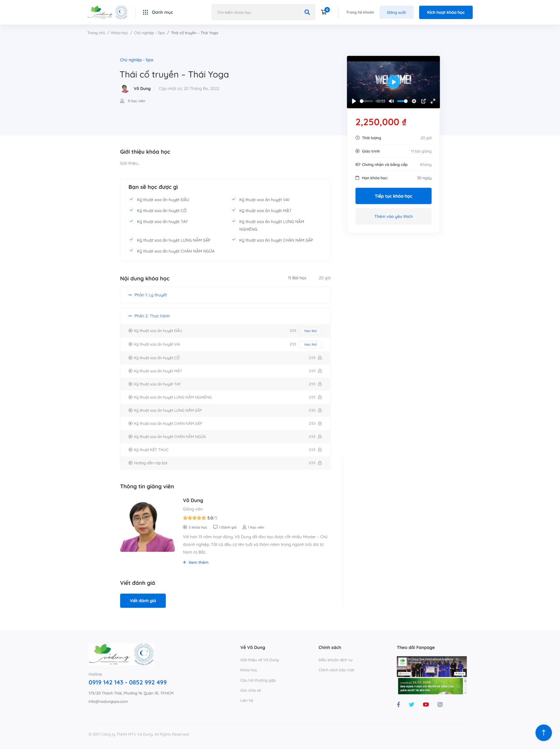The image size is (560, 749).
Task: Enter video fullscreen mode
Action: (433, 101)
